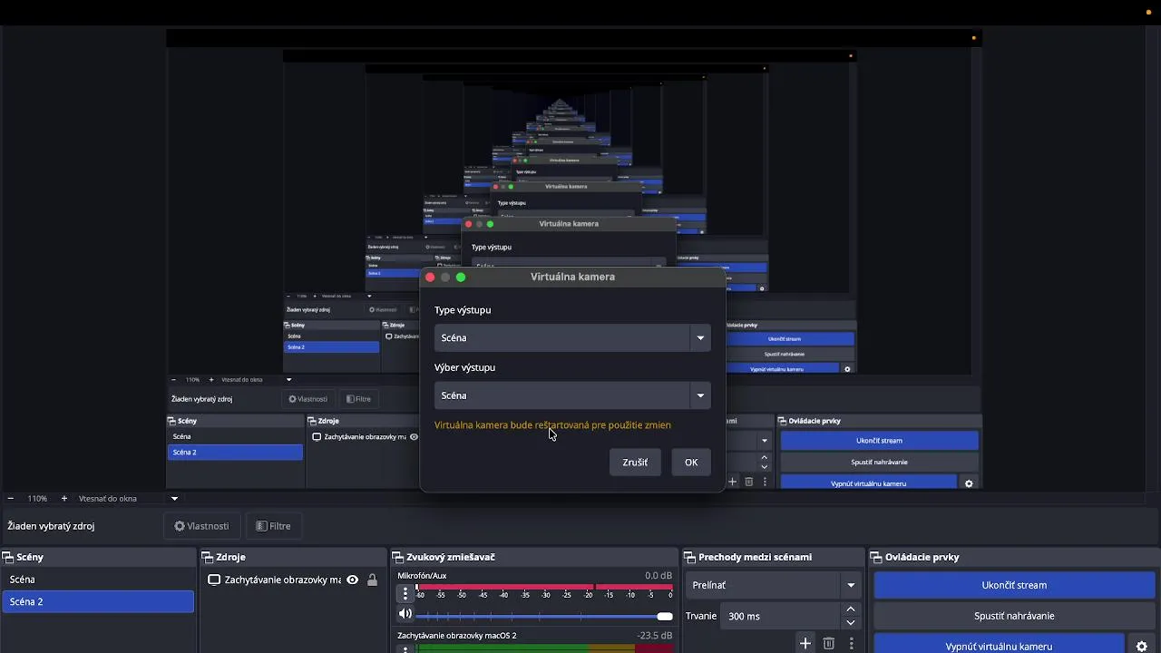Delete transition using trash icon
Viewport: 1161px width, 653px height.
click(828, 643)
